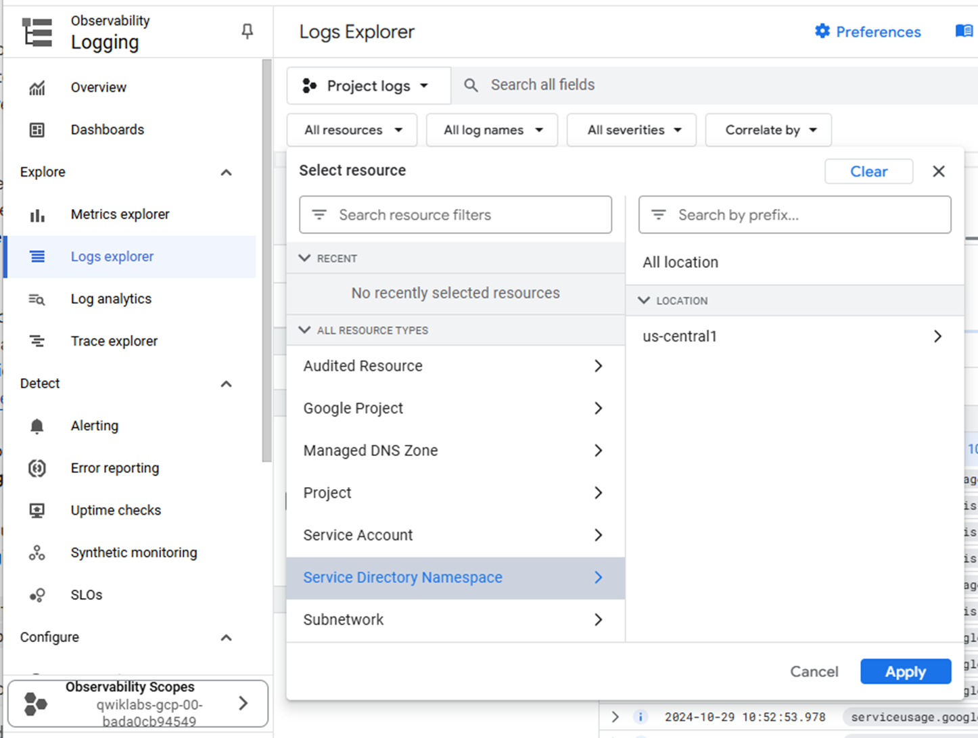This screenshot has height=738, width=978.
Task: Click the Metrics explorer chart icon
Action: tap(37, 215)
